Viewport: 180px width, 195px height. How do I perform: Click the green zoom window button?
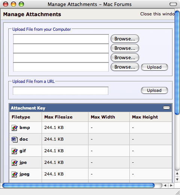(x=21, y=4)
